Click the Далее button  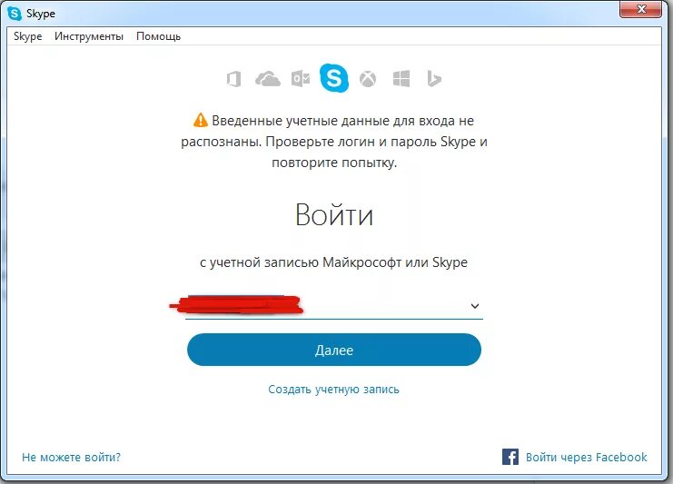334,350
